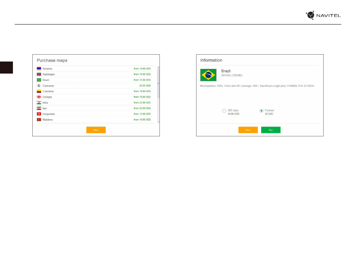Image resolution: width=362 pixels, height=256 pixels.
Task: Click the Azerbaijan flag icon
Action: click(39, 74)
